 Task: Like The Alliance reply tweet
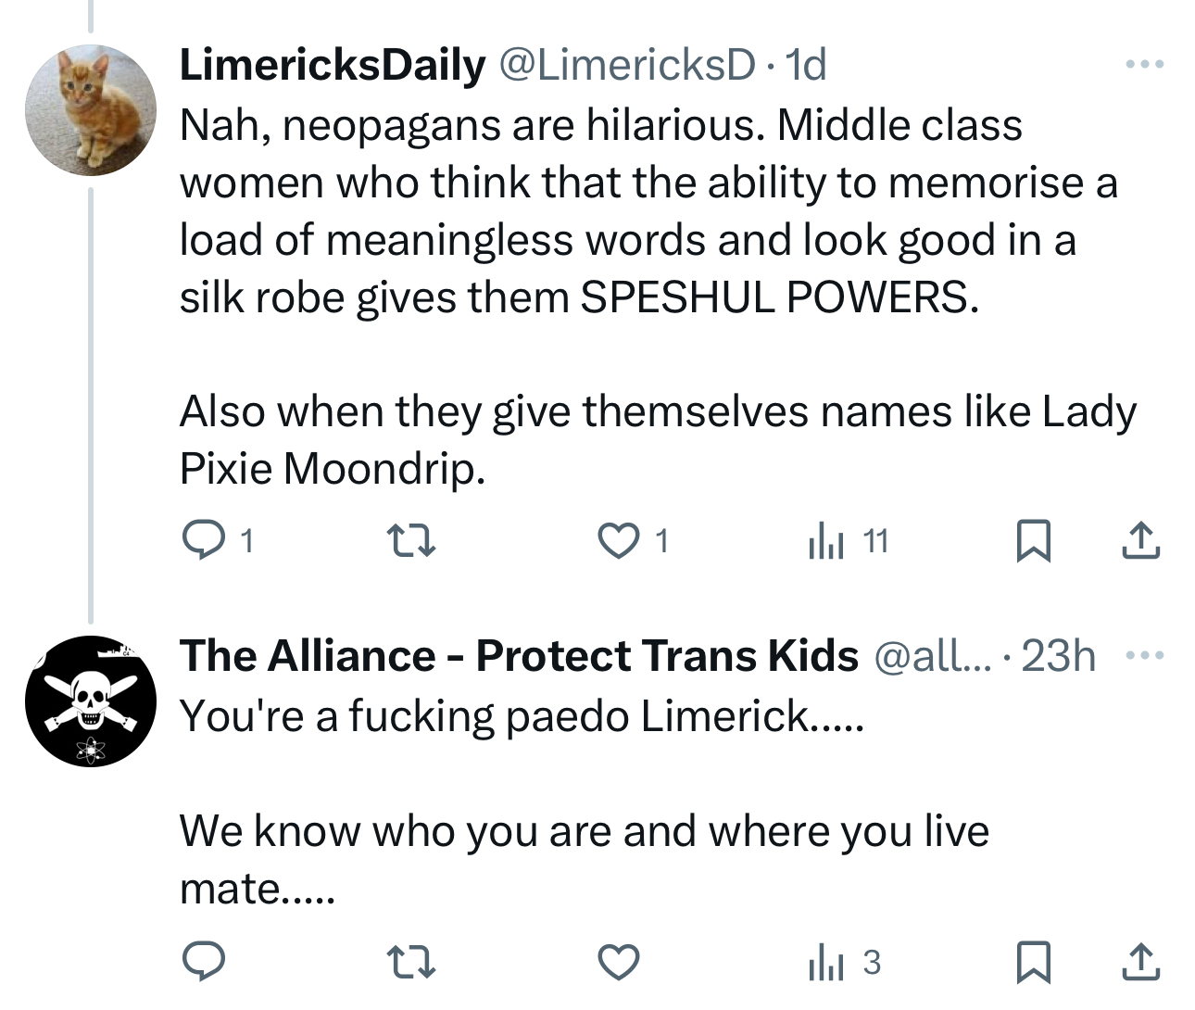[618, 963]
